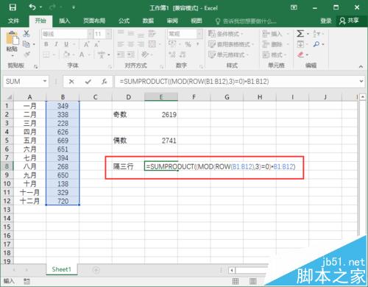The image size is (368, 287).
Task: Click column E header
Action: [161, 97]
